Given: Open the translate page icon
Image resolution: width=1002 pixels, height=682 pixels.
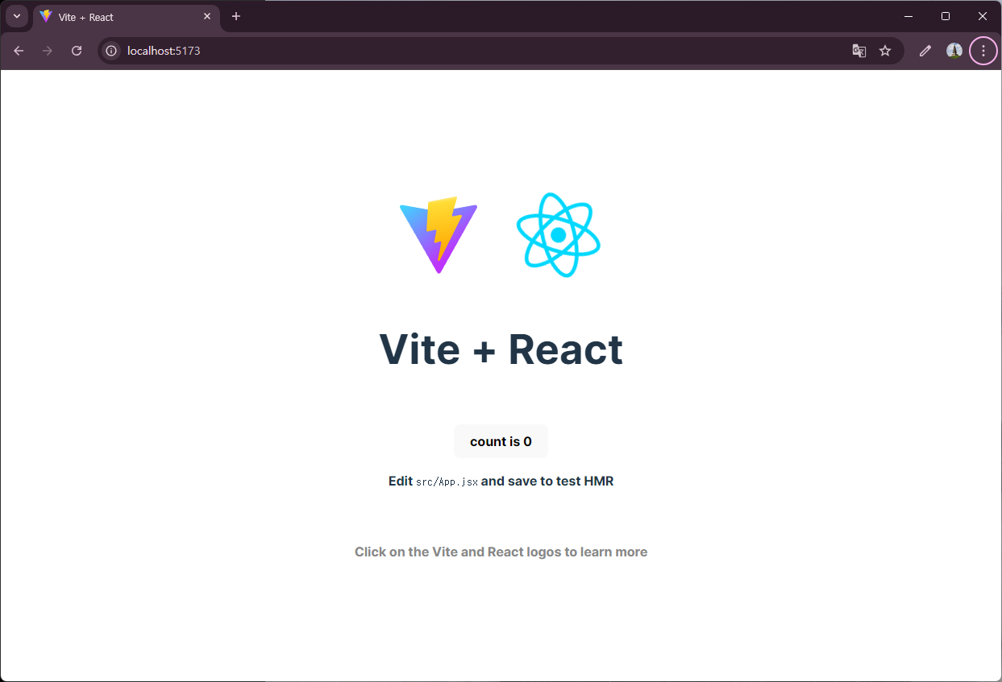Looking at the screenshot, I should [x=859, y=51].
